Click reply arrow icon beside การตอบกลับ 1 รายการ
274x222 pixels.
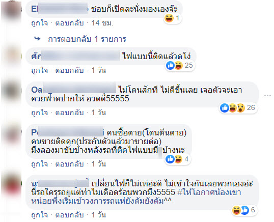(x=37, y=39)
